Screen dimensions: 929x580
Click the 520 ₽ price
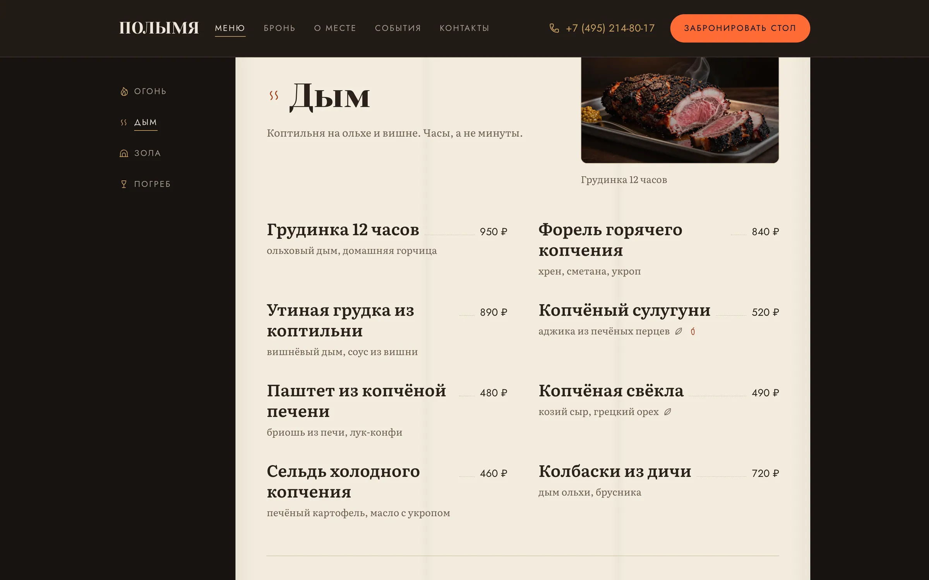pyautogui.click(x=765, y=312)
